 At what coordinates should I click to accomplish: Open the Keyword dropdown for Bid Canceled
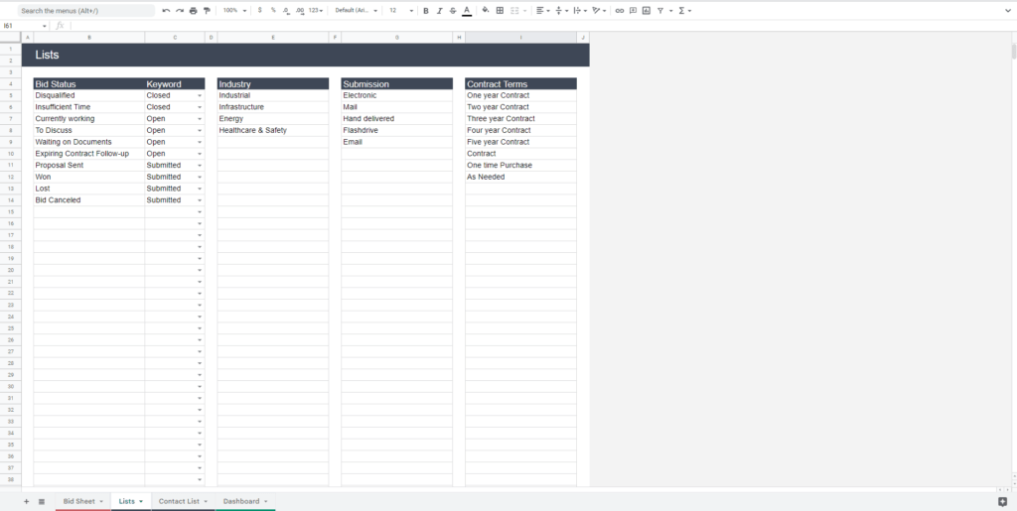[199, 200]
